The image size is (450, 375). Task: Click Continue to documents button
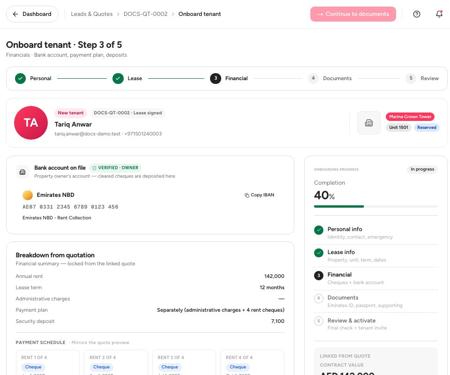coord(353,14)
